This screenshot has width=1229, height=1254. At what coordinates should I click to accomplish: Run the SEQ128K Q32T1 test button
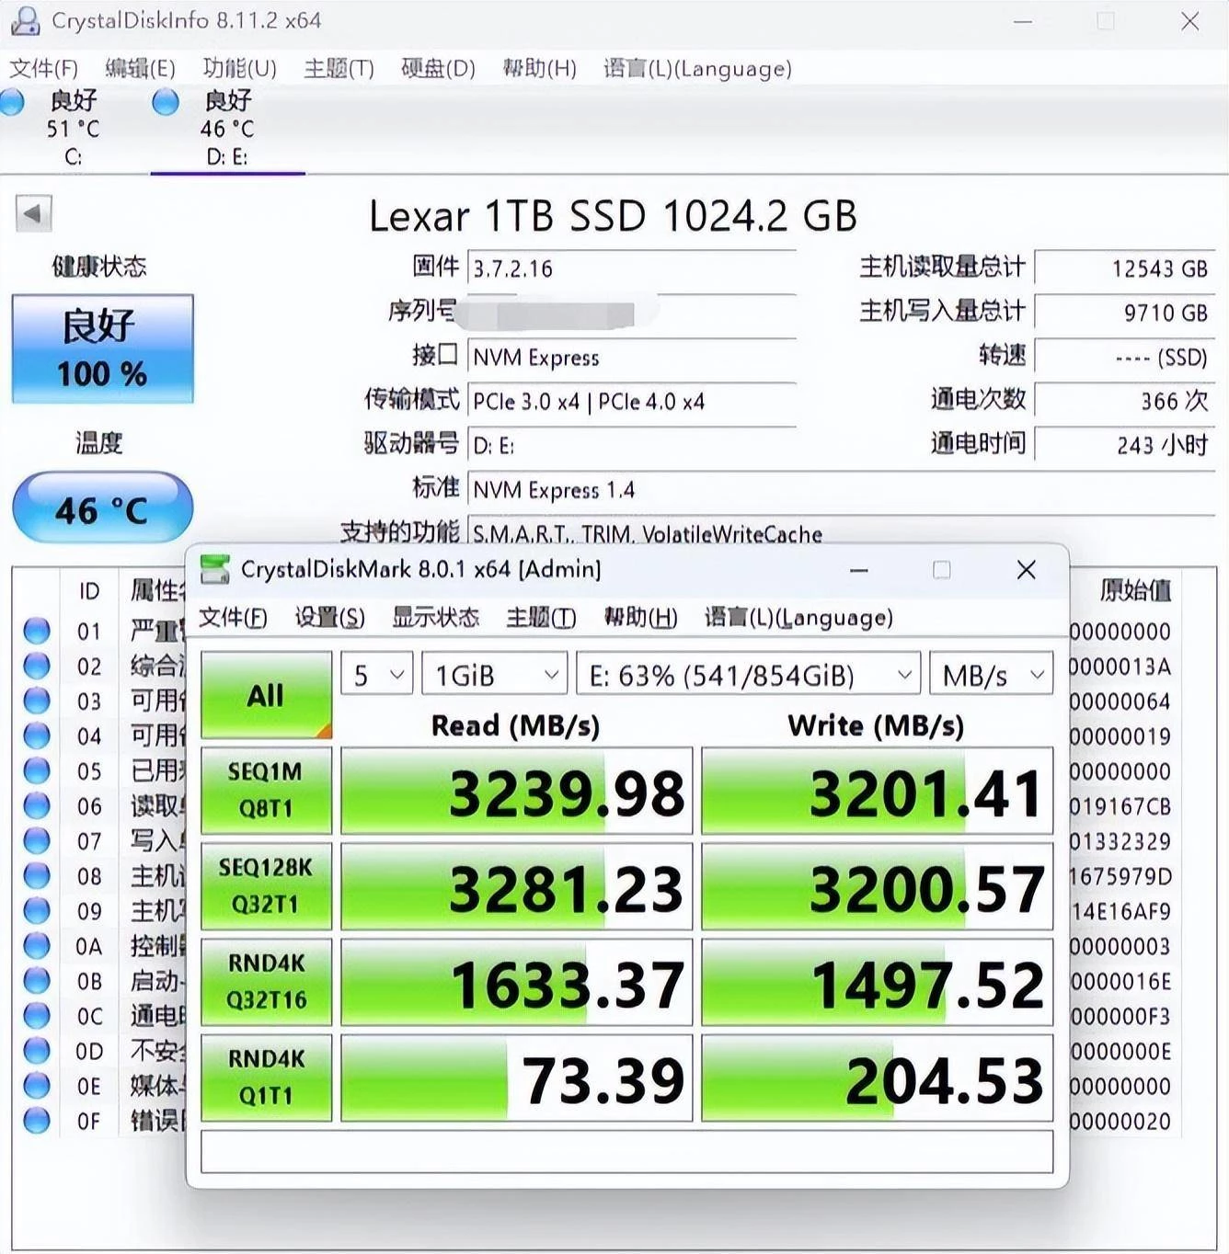click(x=266, y=886)
